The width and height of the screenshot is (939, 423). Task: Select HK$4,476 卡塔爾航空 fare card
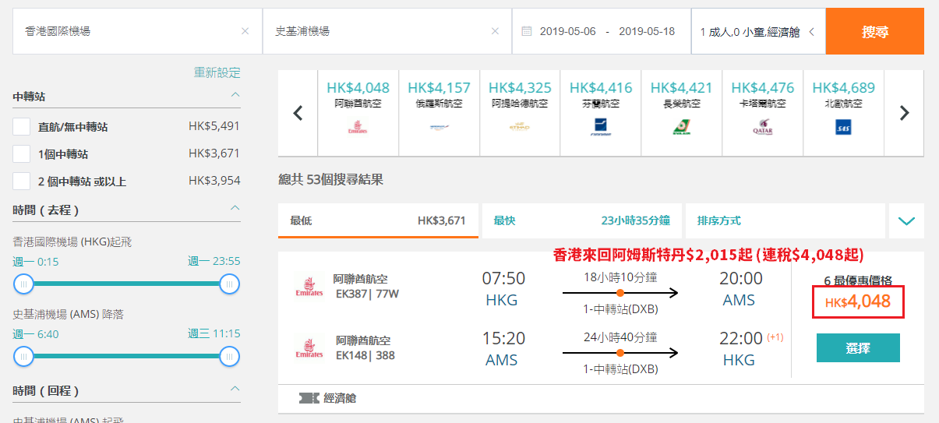(x=763, y=113)
